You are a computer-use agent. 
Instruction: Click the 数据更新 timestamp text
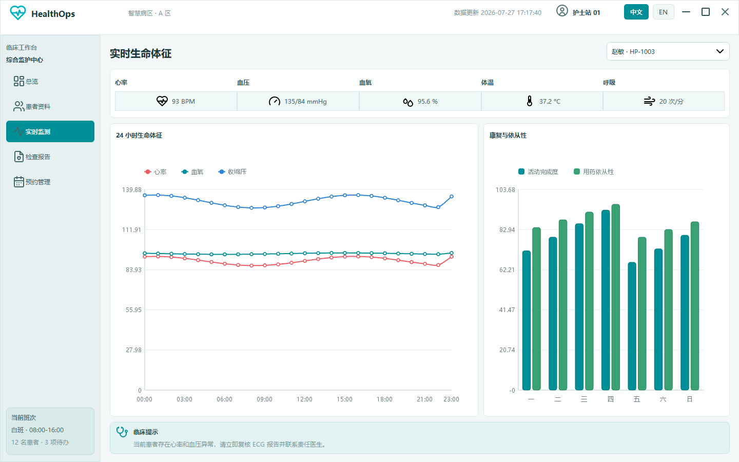(x=498, y=13)
